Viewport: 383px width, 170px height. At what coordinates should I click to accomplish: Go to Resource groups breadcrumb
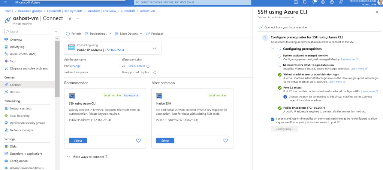pyautogui.click(x=30, y=11)
